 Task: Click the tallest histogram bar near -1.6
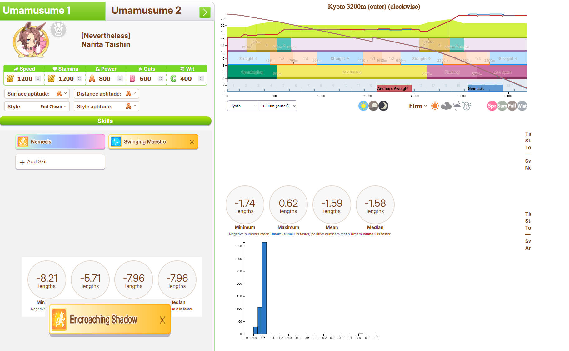coord(264,288)
